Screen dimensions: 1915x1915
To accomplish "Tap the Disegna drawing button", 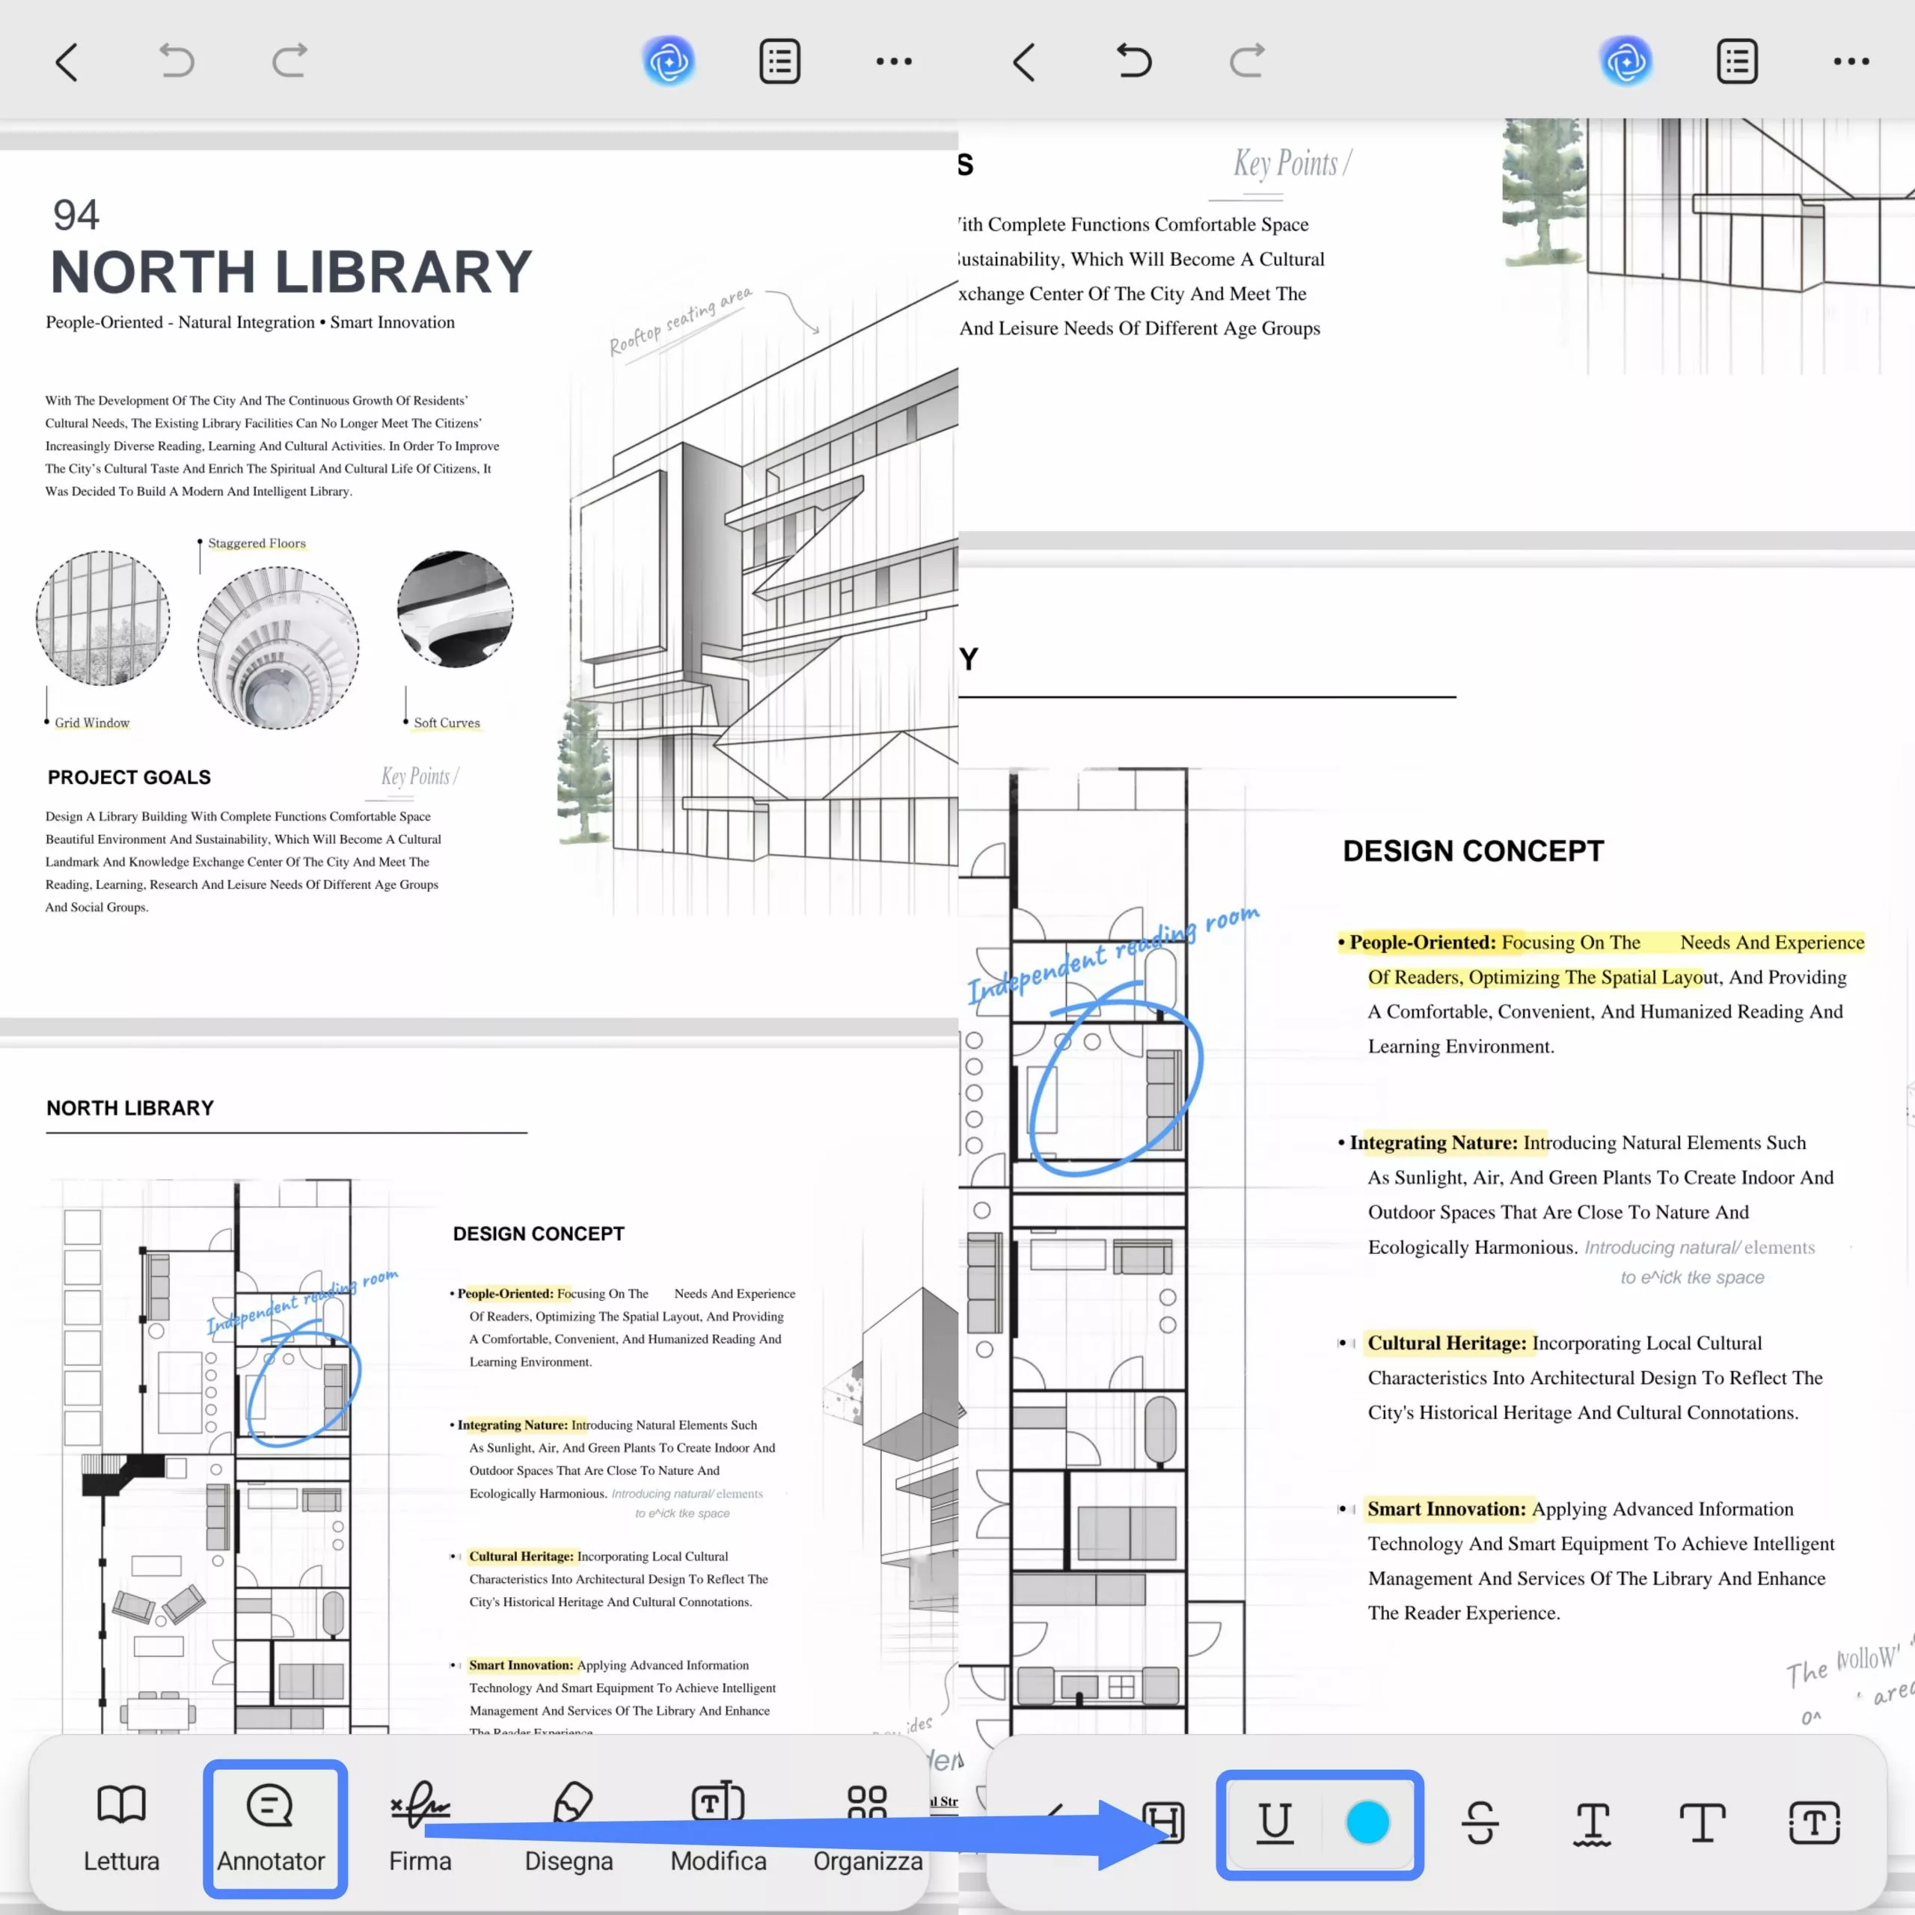I will point(569,1829).
